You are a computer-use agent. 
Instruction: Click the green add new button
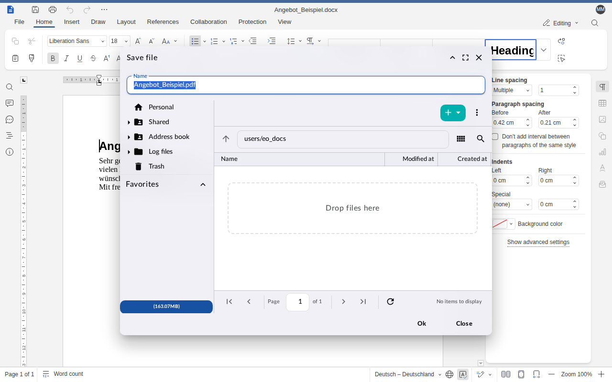tap(453, 113)
